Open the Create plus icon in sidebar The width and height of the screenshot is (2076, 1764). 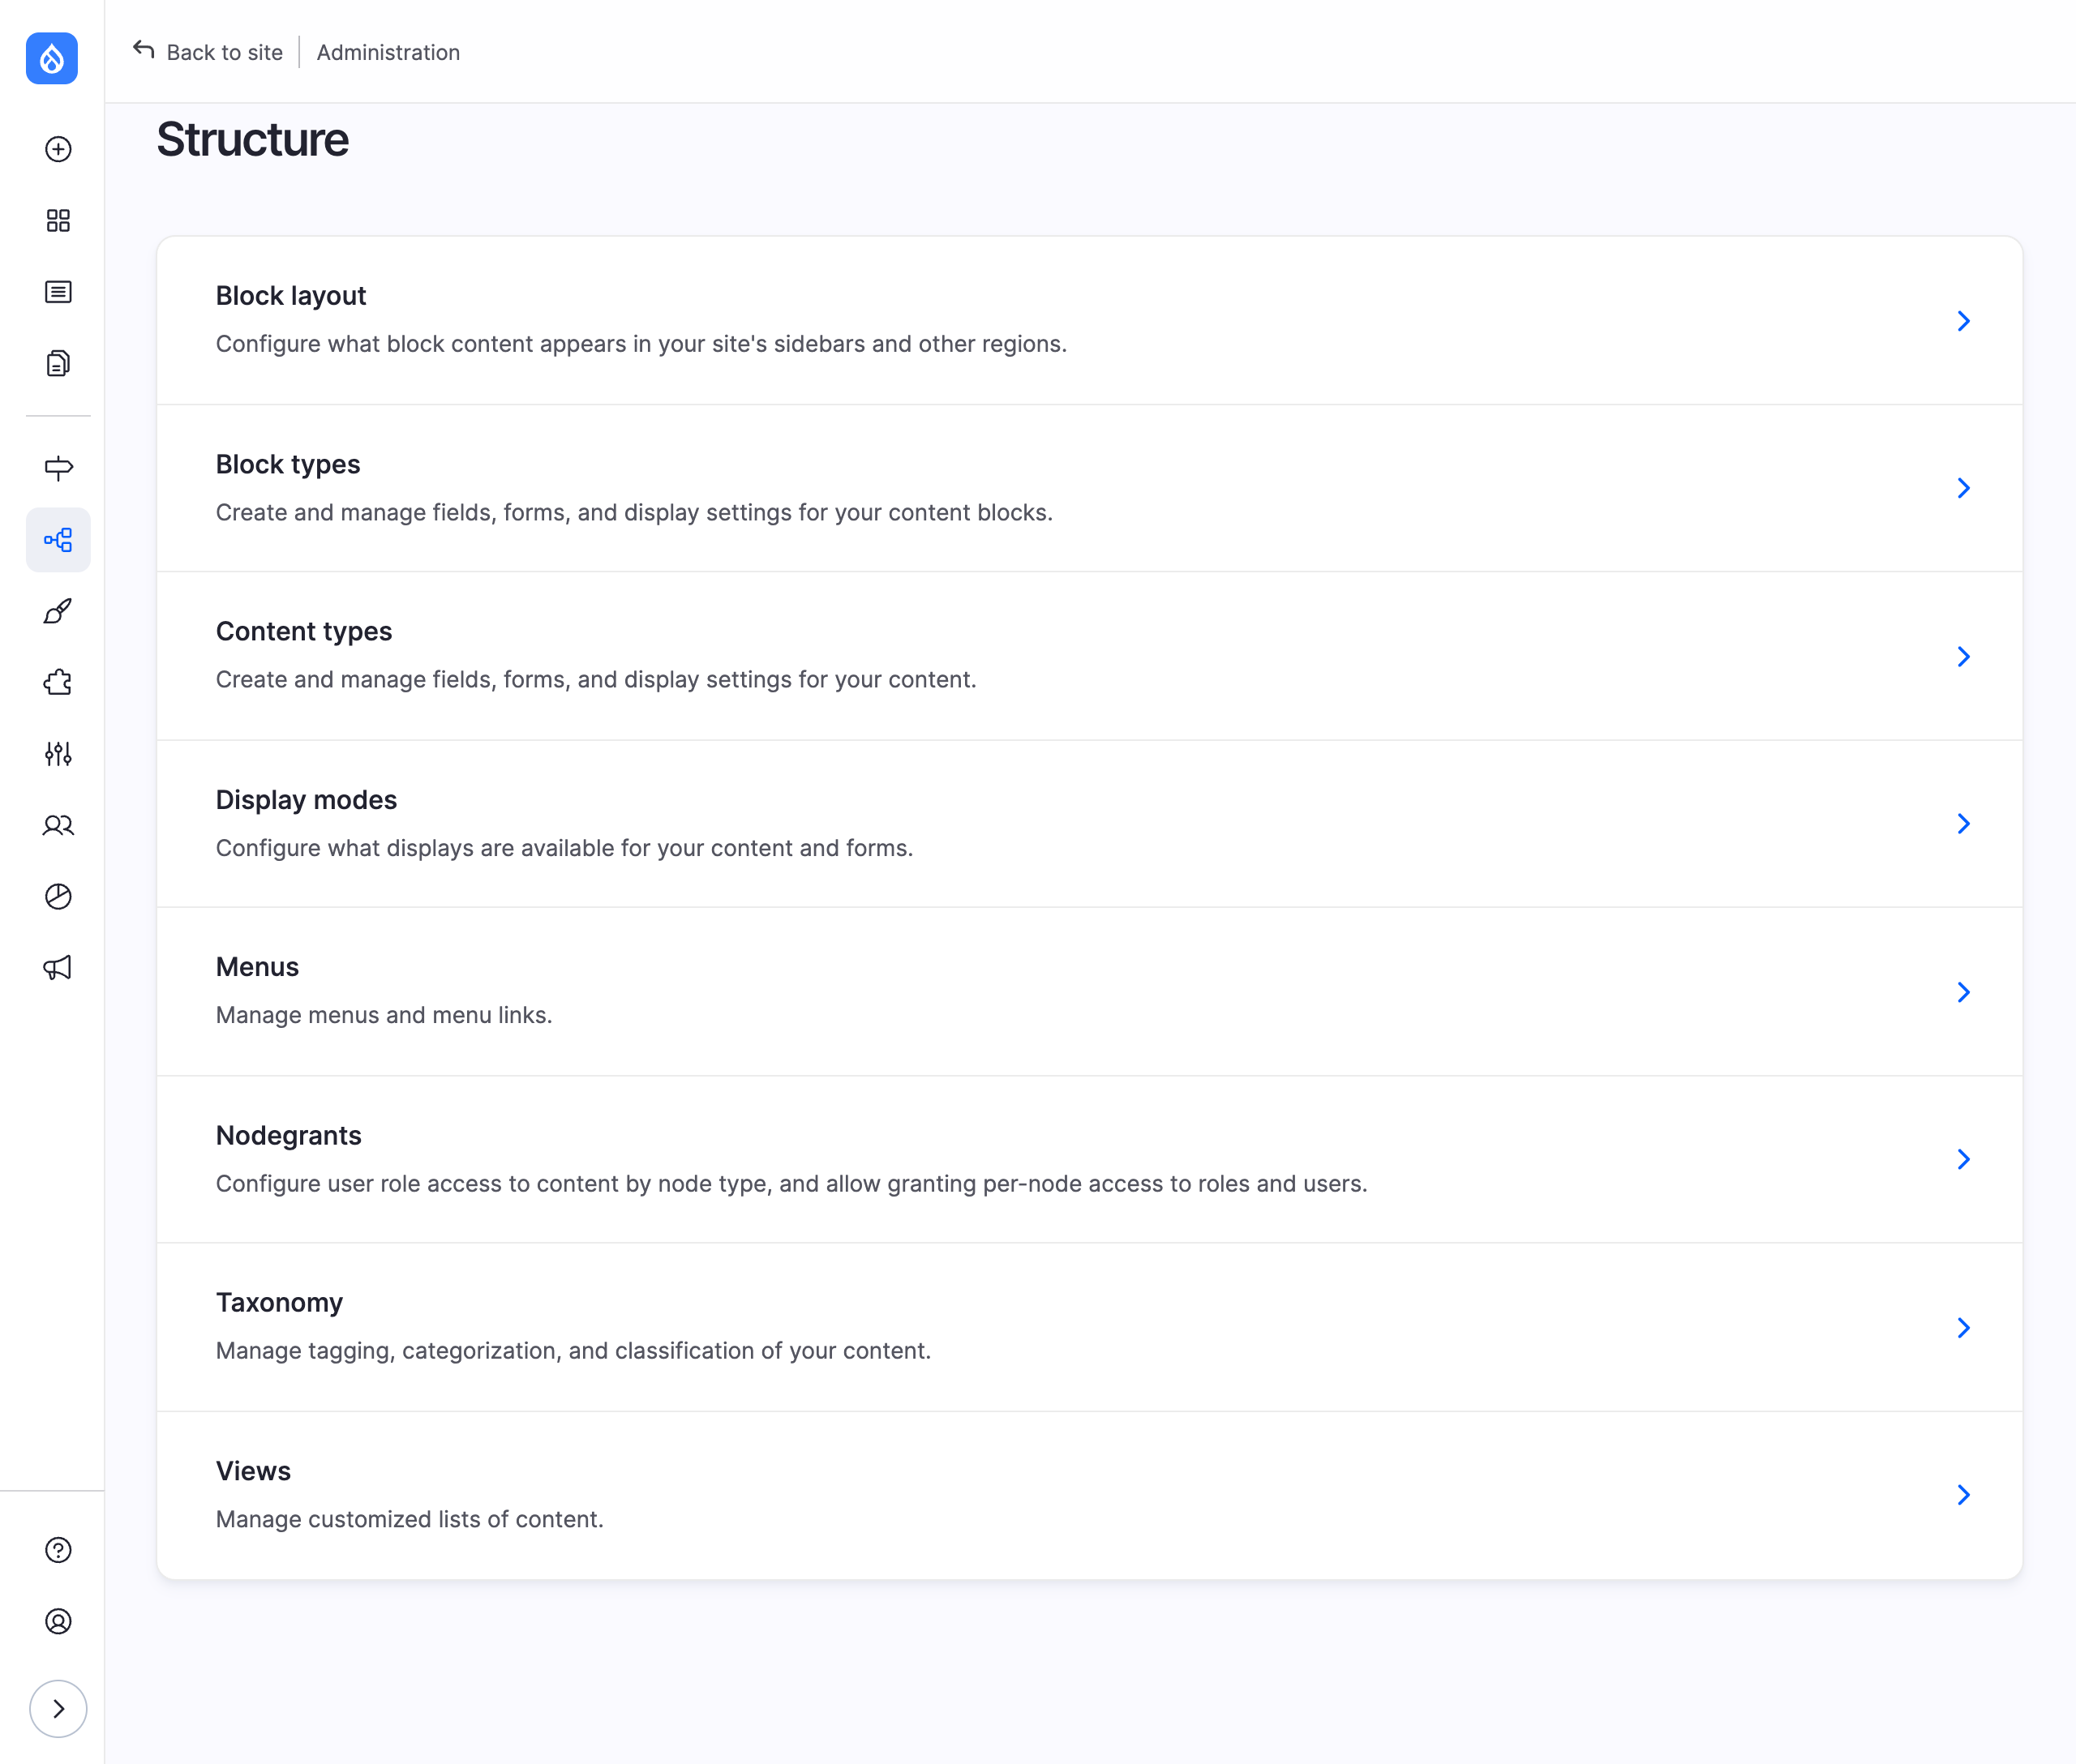tap(58, 149)
